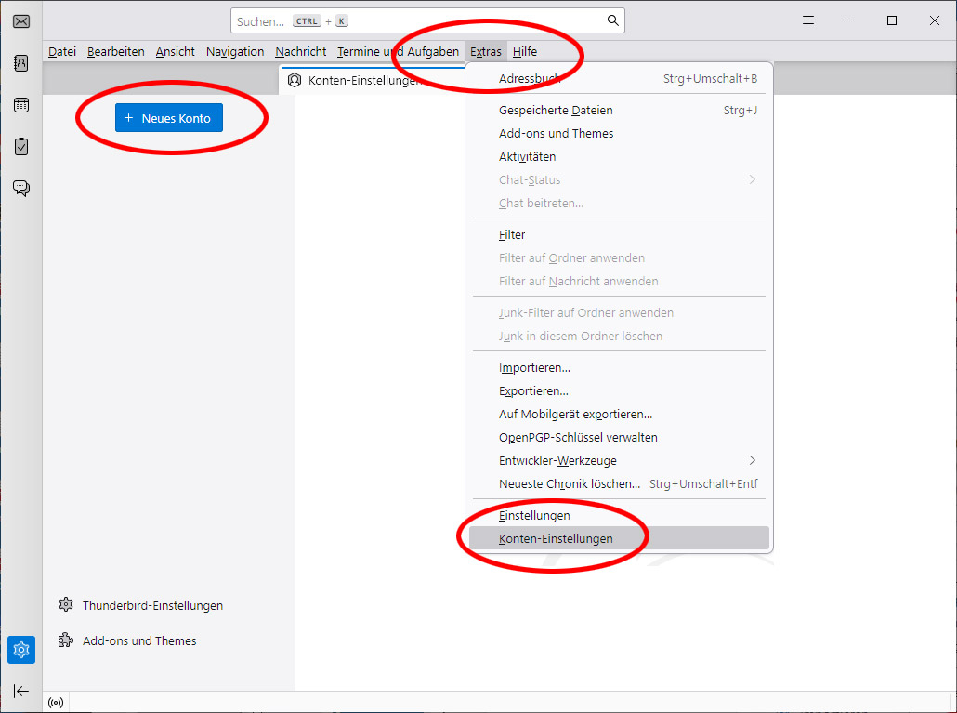The width and height of the screenshot is (957, 713).
Task: Click the Neues Konto button
Action: point(169,118)
